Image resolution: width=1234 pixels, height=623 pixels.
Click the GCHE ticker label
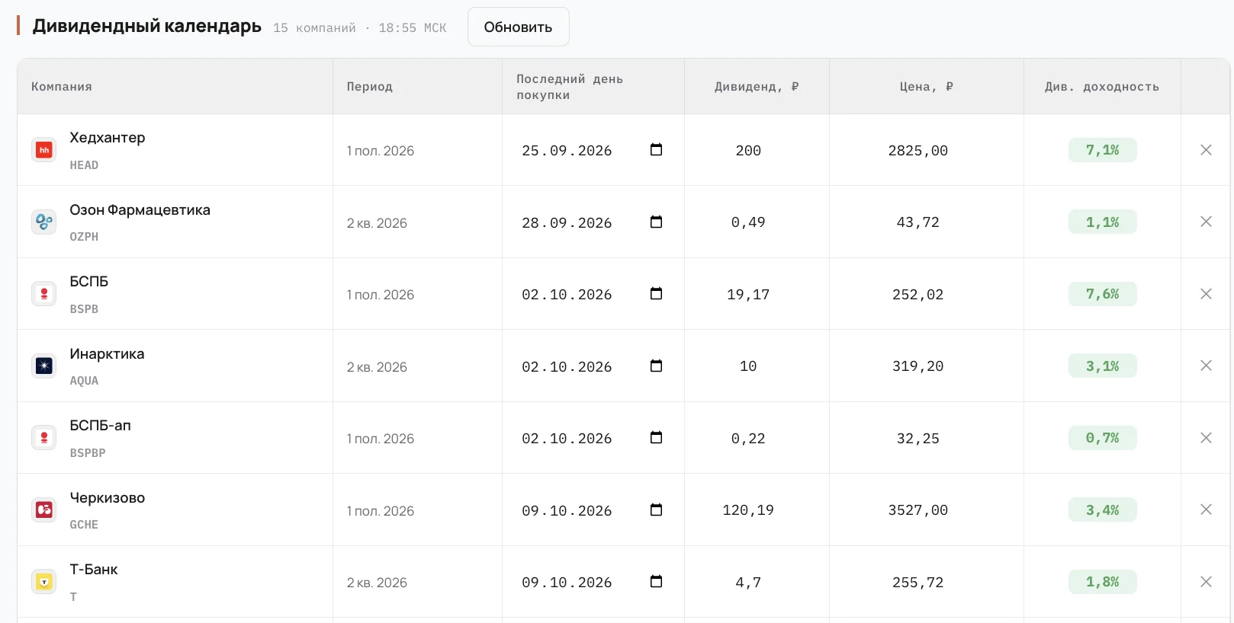coord(84,525)
